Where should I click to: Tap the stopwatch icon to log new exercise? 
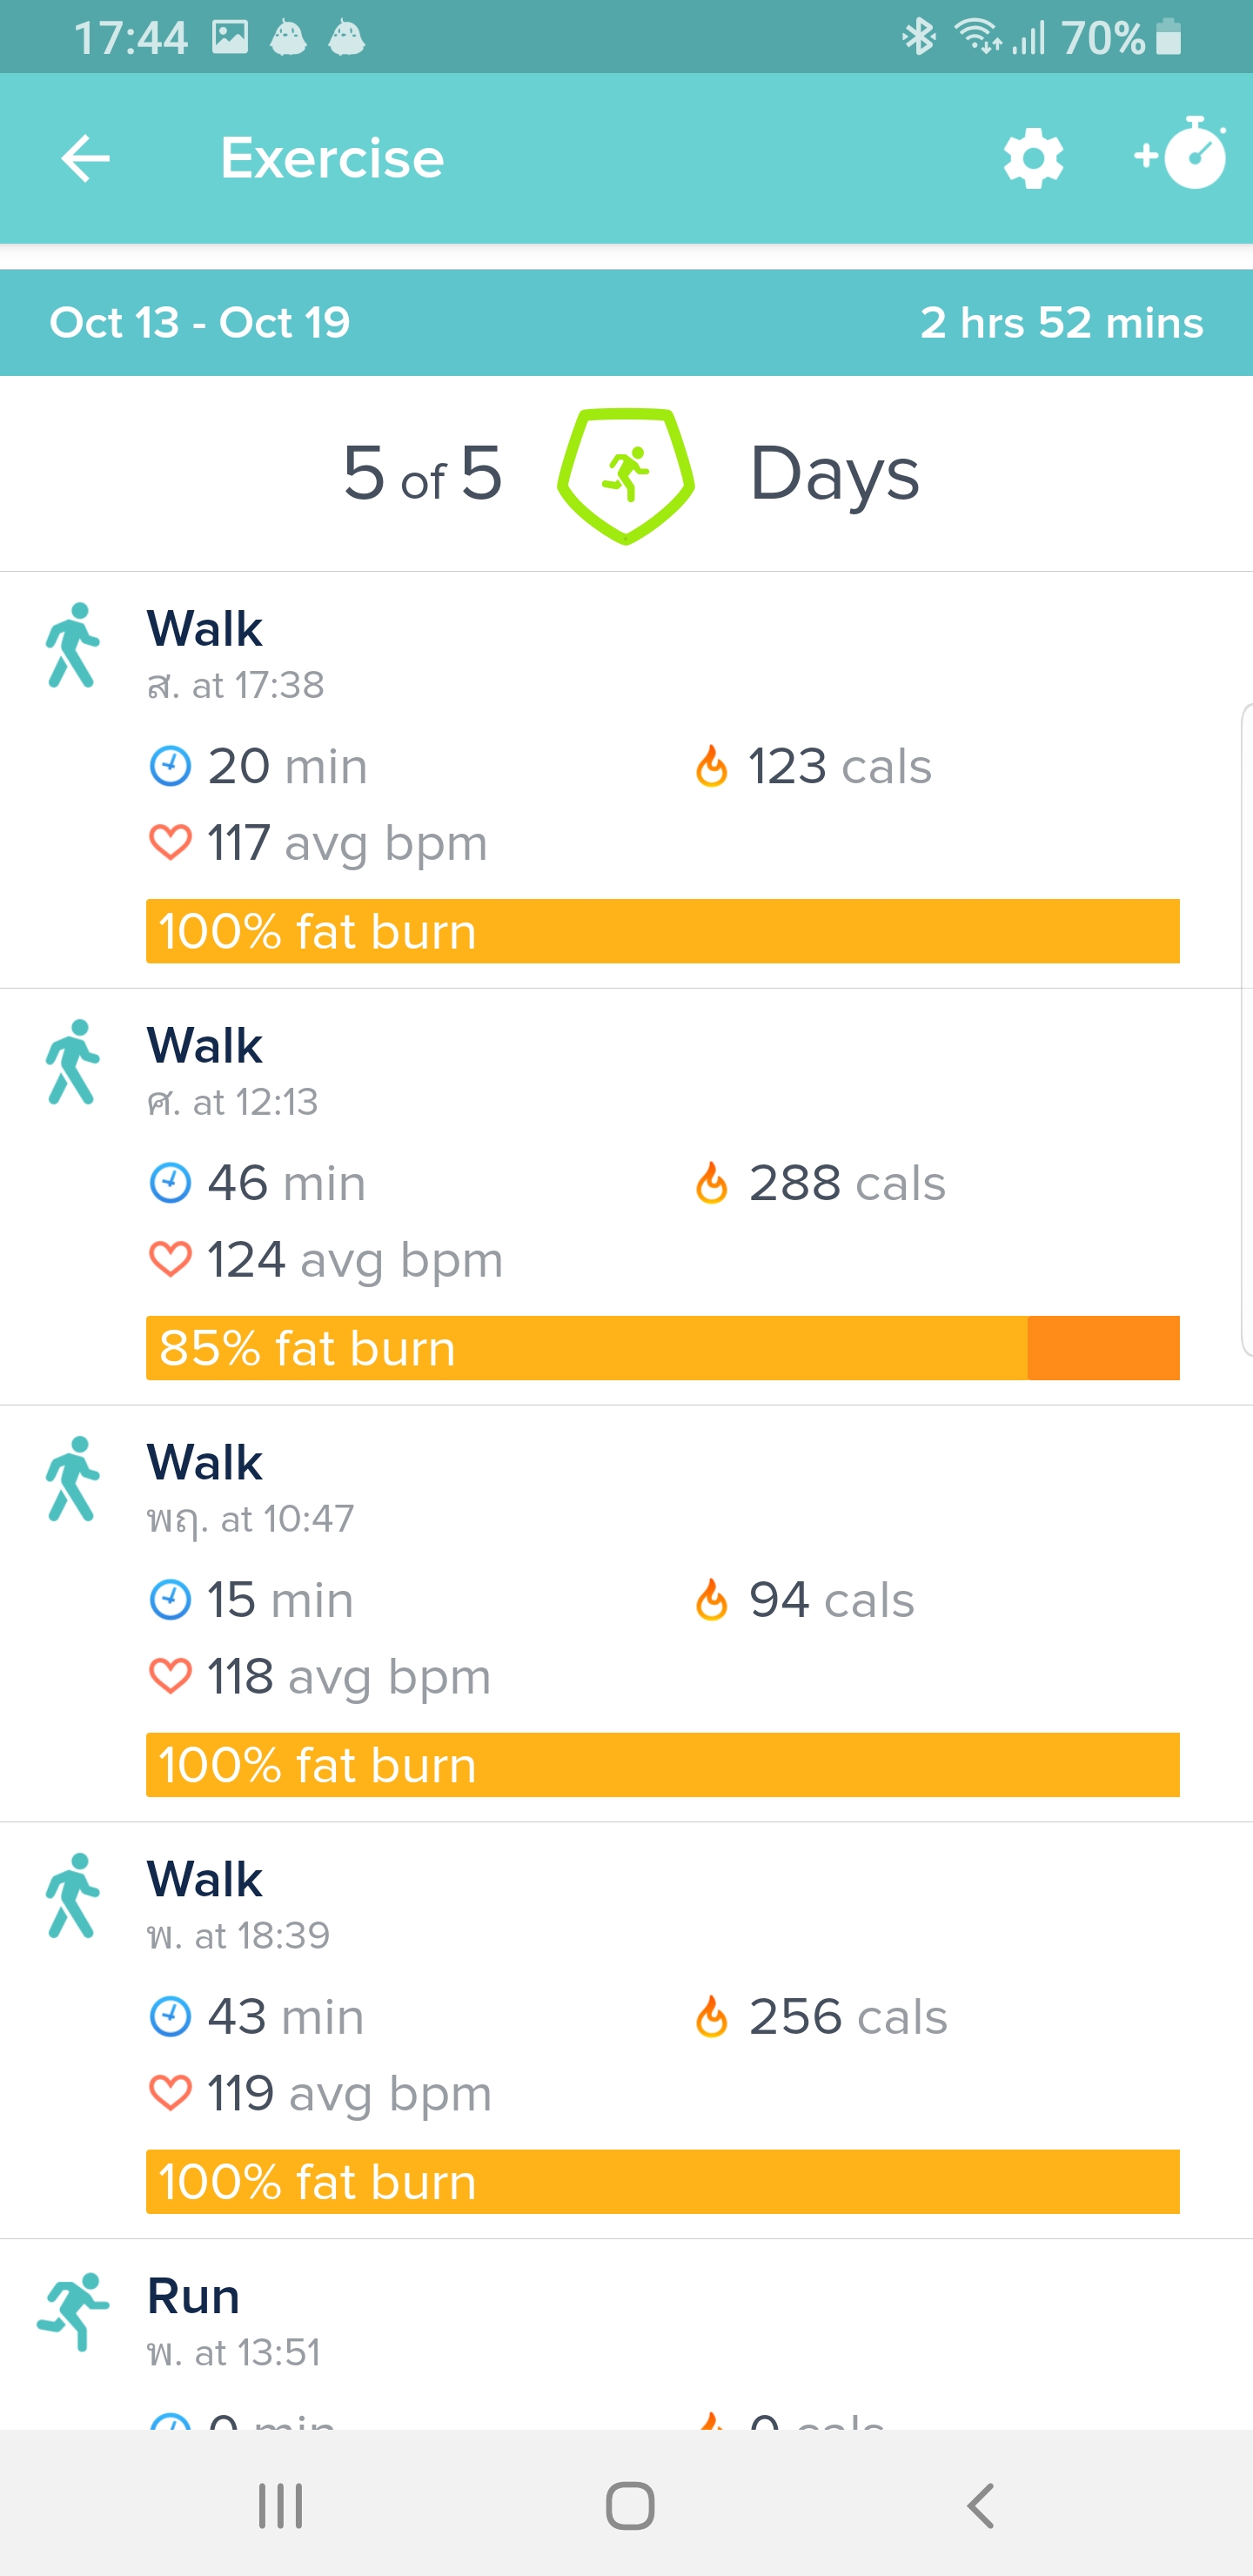[1189, 157]
